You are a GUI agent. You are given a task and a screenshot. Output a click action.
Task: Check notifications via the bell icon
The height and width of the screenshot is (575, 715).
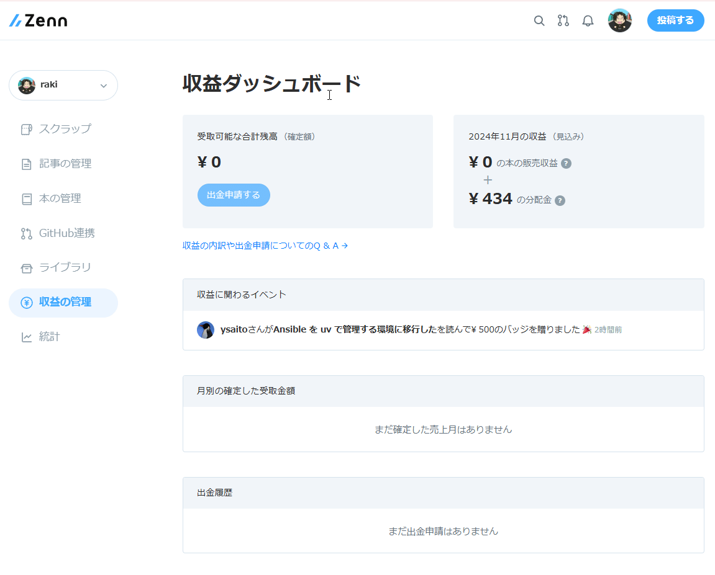(588, 20)
